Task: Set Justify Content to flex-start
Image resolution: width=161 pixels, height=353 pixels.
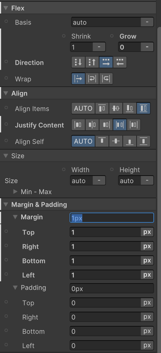Action: (78, 125)
